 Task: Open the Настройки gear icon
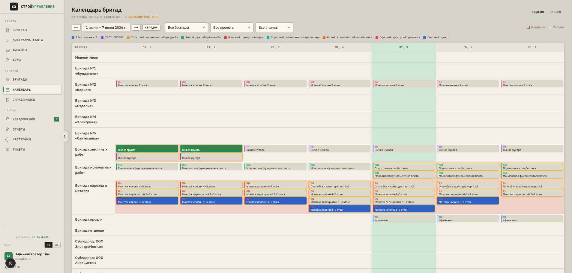(7, 139)
